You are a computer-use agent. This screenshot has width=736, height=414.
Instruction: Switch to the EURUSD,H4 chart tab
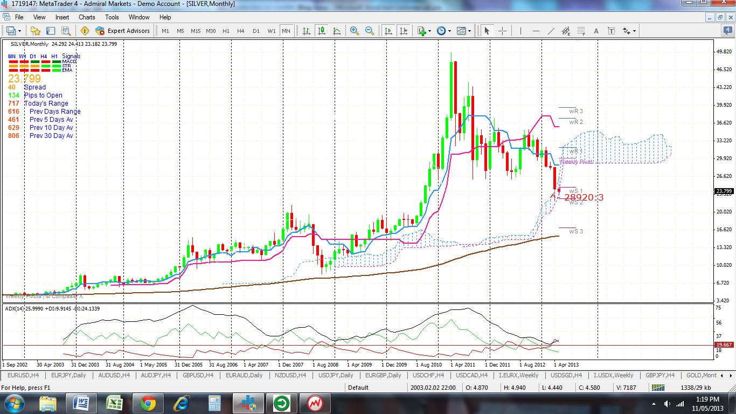[23, 375]
